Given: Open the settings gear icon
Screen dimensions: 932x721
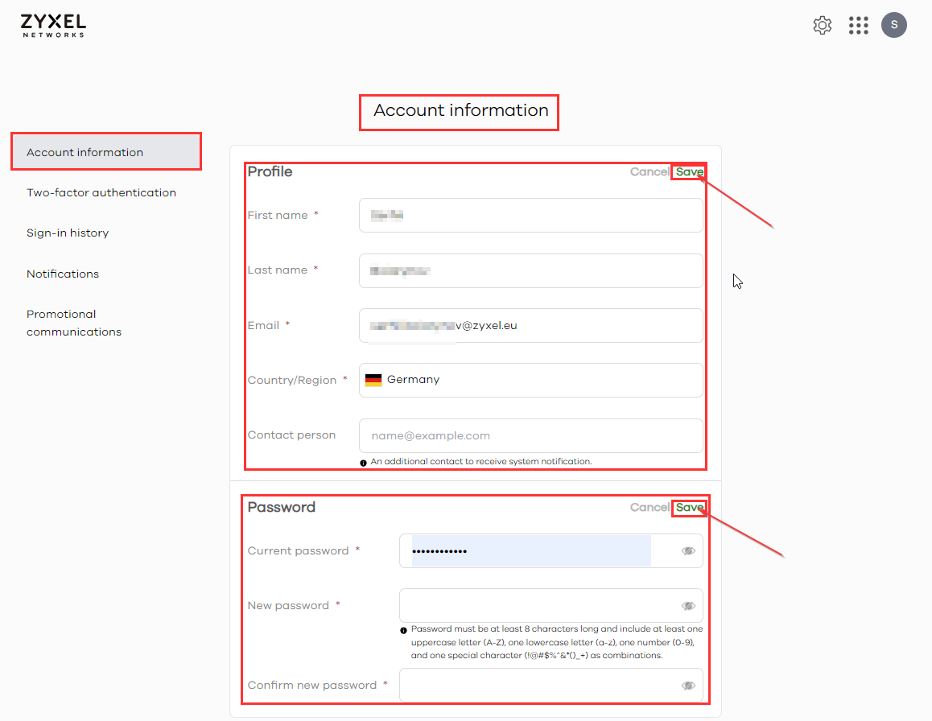Looking at the screenshot, I should coord(822,26).
